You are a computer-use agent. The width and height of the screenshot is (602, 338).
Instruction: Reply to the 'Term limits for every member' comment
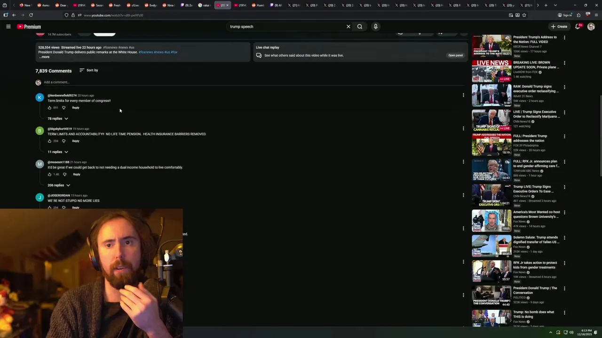coord(76,108)
